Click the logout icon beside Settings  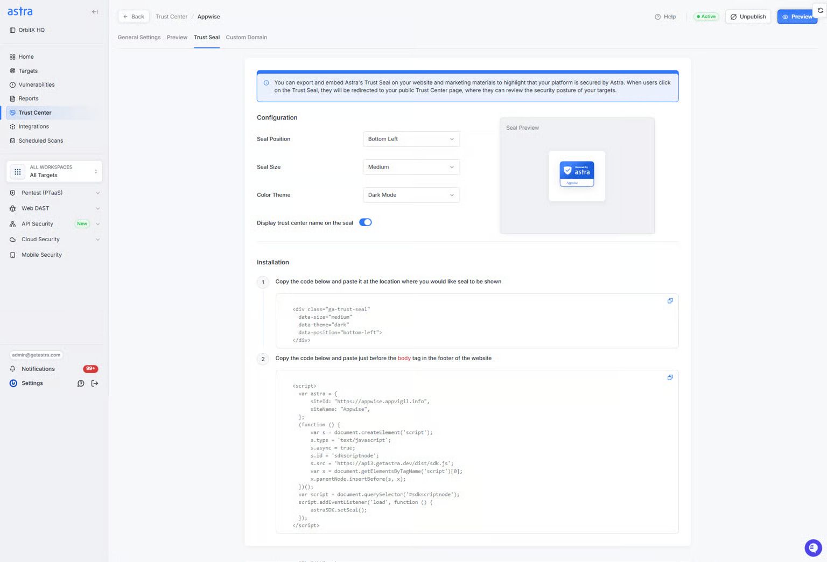coord(95,383)
